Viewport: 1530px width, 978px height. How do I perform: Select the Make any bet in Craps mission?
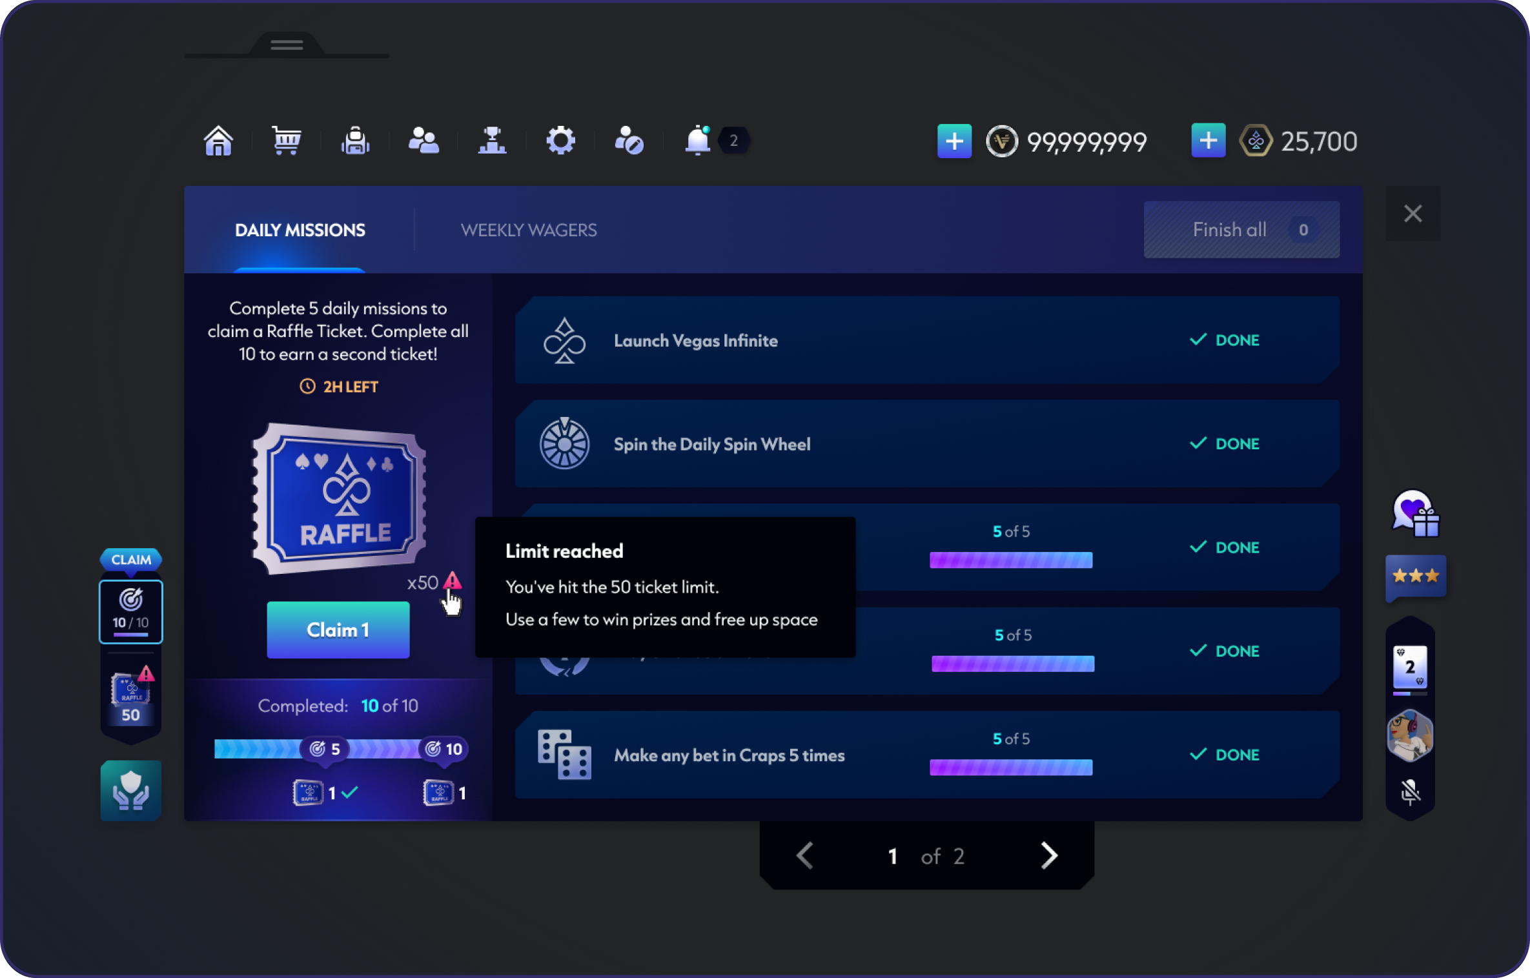click(x=927, y=755)
